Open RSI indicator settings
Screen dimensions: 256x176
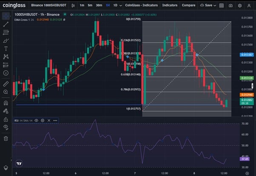(x=43, y=121)
